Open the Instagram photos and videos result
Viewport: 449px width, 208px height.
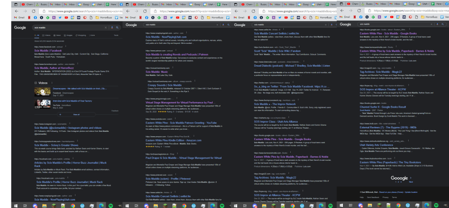68,128
